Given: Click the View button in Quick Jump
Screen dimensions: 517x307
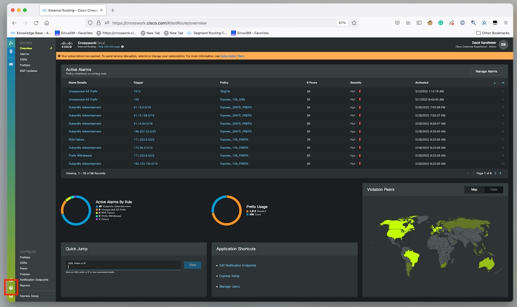Looking at the screenshot, I should click(x=193, y=265).
